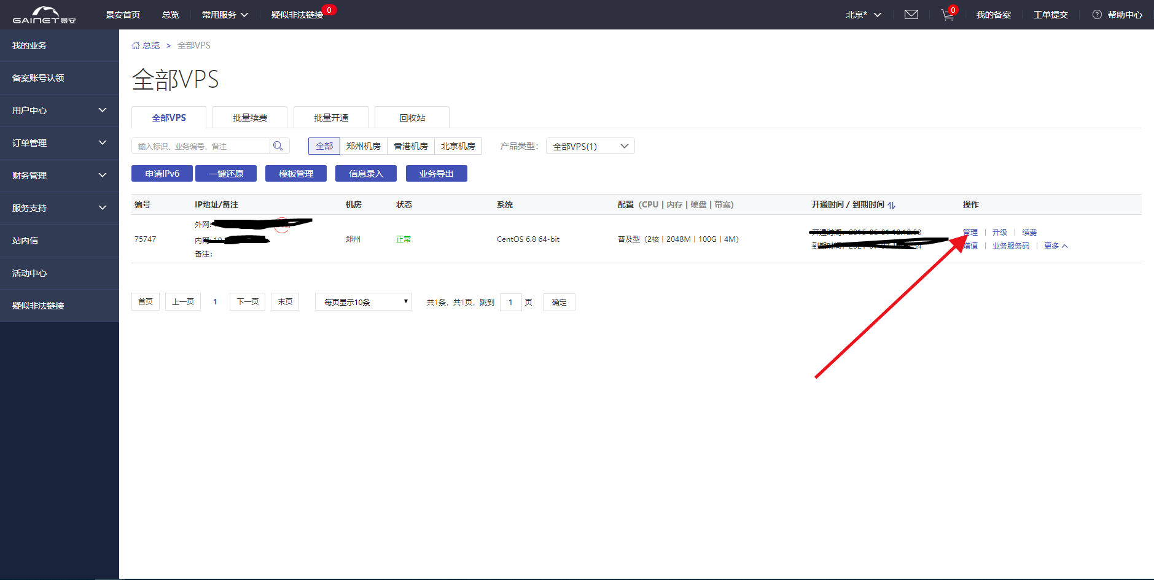Screen dimensions: 1154x580
Task: Open the 全部VPS(1) product type dropdown
Action: (590, 146)
